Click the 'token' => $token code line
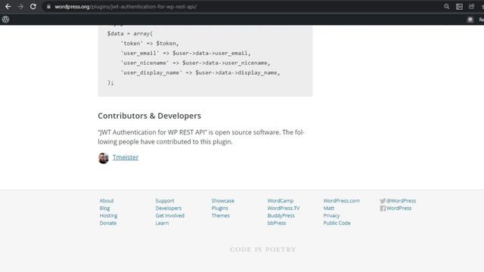Viewport: 484px width, 272px height. 150,44
